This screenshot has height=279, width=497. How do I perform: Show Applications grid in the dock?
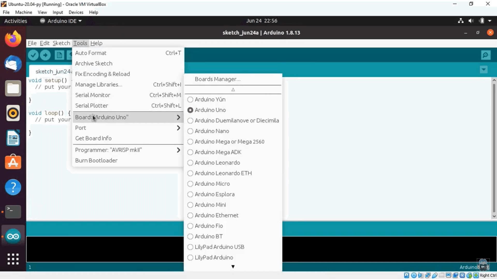point(13,259)
